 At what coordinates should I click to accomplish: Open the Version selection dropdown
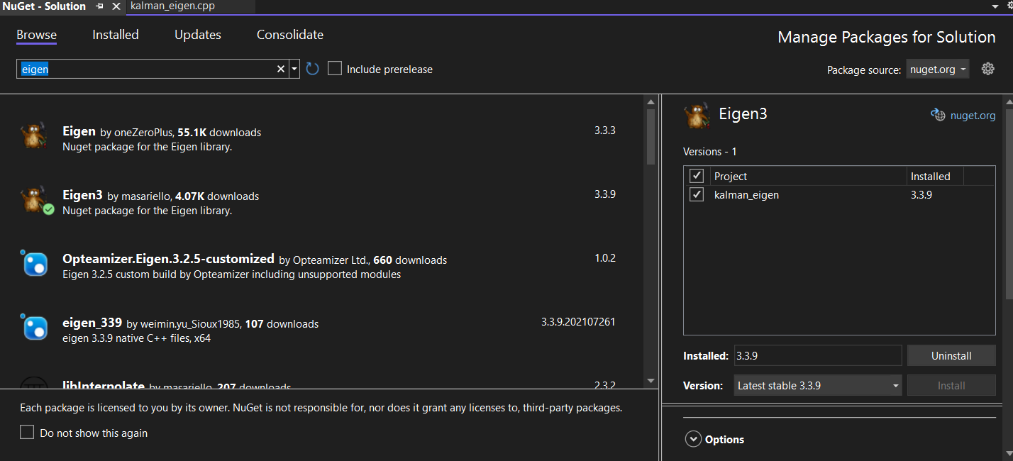[817, 385]
